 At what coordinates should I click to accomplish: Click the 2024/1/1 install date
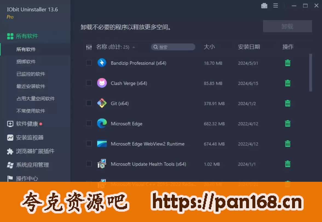[x=247, y=164]
